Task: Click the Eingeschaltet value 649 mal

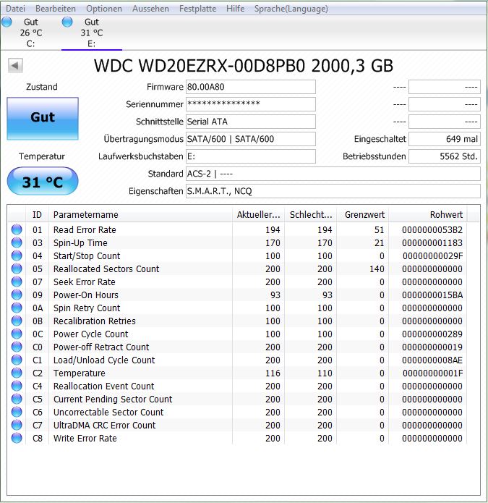Action: pos(445,139)
